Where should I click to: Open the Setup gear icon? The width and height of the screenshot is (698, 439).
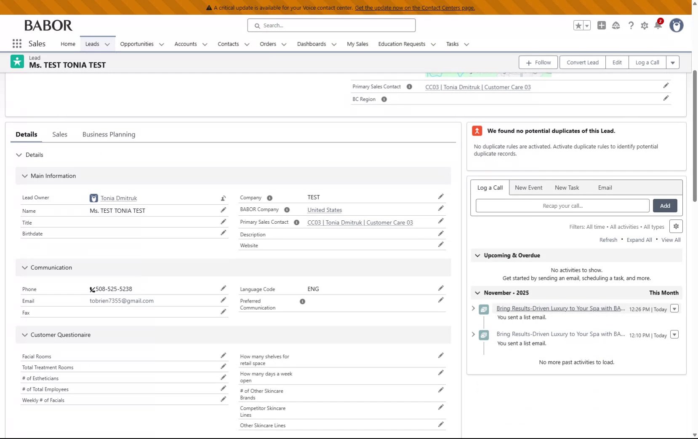644,25
